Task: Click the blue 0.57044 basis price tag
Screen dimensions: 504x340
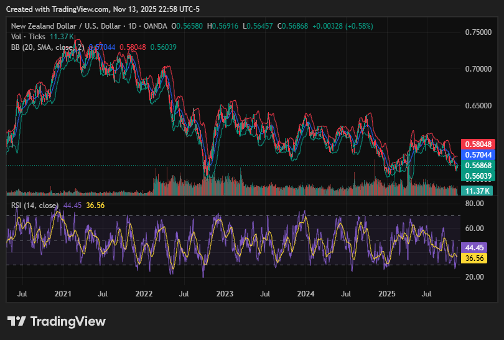Action: click(x=478, y=154)
